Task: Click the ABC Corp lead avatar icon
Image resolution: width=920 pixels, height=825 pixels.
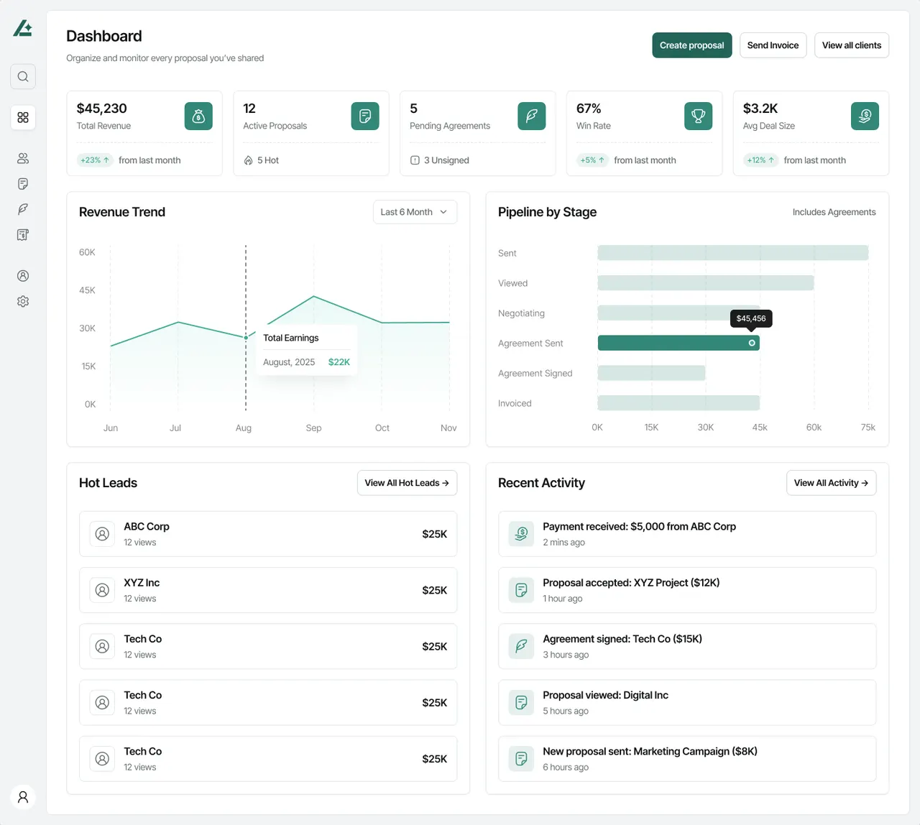Action: (x=102, y=534)
